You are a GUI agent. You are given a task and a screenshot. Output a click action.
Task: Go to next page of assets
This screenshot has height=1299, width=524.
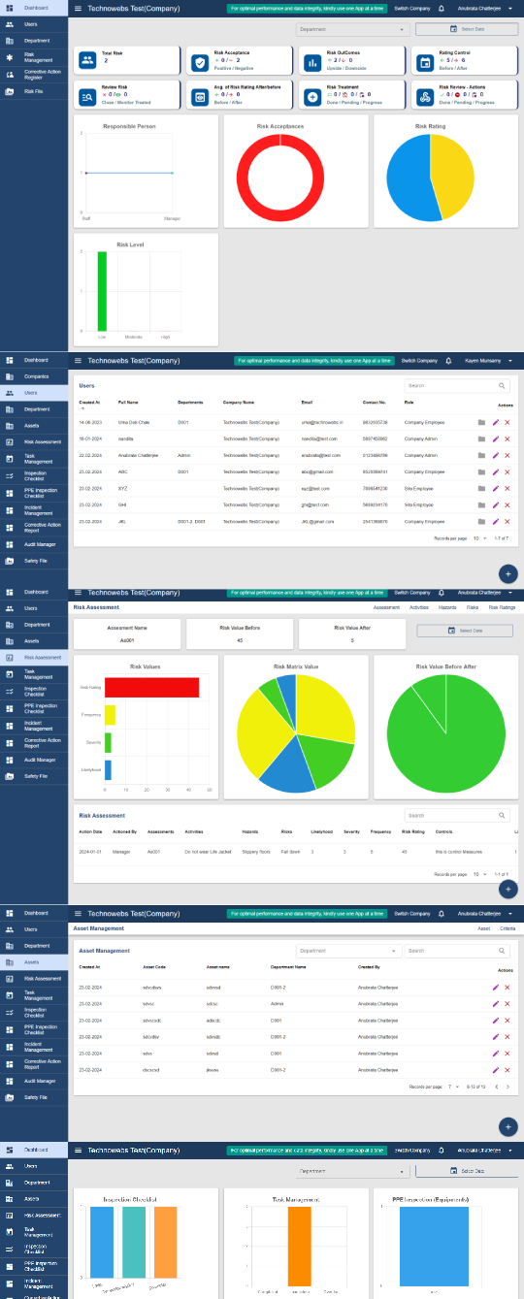pos(508,1087)
